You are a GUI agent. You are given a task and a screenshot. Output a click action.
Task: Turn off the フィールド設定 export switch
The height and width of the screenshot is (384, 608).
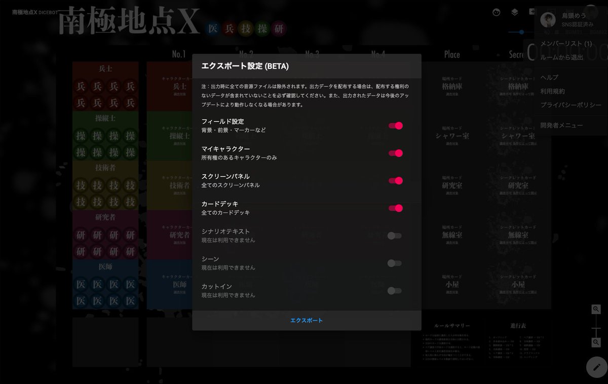[x=395, y=126]
